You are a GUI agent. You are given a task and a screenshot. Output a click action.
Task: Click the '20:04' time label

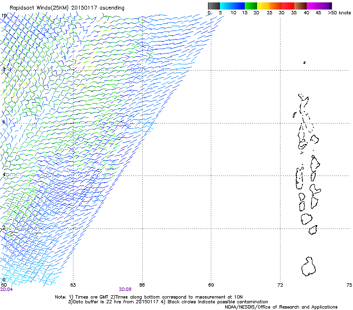tap(7, 289)
